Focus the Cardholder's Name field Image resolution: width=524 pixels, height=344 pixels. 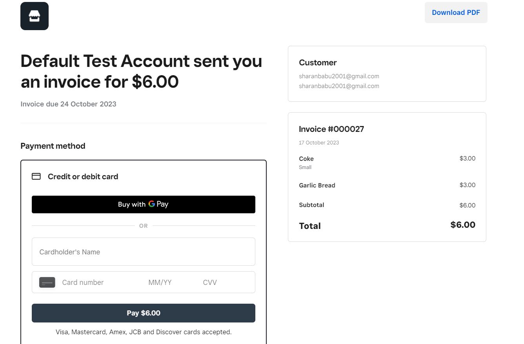pyautogui.click(x=143, y=252)
